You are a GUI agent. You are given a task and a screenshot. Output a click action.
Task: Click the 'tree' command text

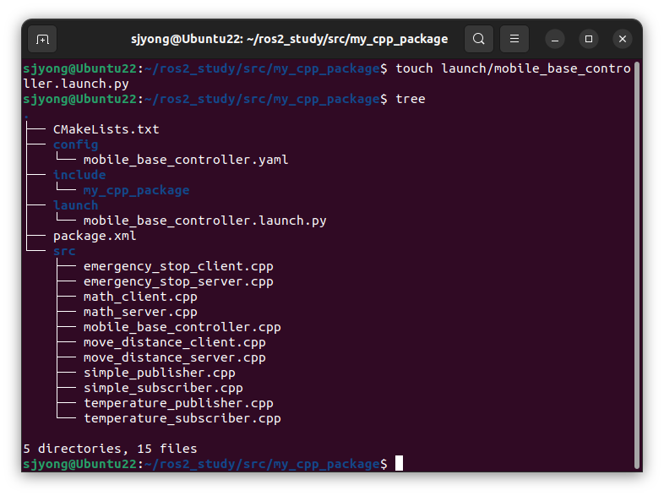[x=410, y=99]
